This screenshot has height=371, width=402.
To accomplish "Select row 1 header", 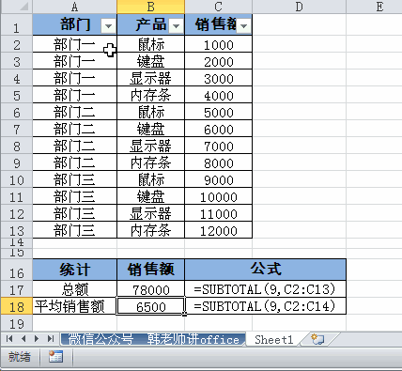I will [x=16, y=24].
